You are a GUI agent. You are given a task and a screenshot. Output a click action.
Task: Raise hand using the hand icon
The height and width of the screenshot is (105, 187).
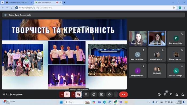(x=109, y=94)
